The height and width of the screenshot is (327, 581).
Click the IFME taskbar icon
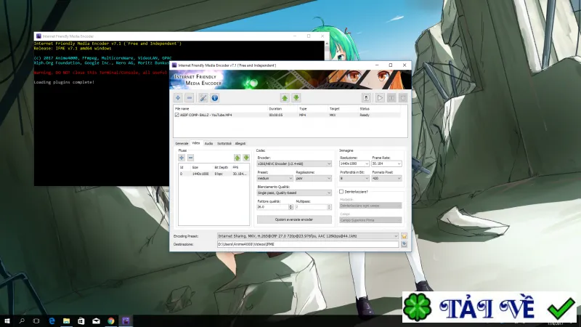point(126,320)
